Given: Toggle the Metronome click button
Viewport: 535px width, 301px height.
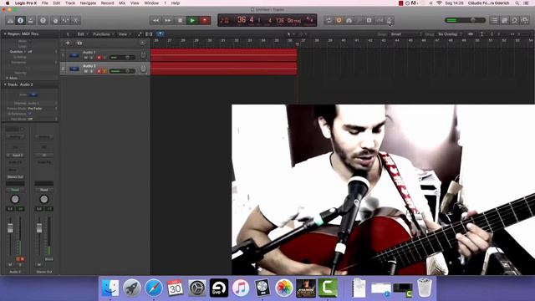Looking at the screenshot, I should point(390,20).
